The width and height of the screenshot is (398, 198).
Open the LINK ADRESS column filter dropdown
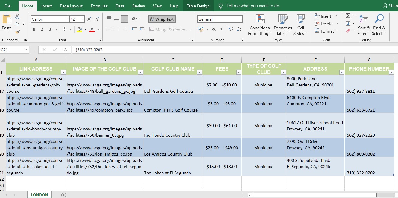point(63,72)
